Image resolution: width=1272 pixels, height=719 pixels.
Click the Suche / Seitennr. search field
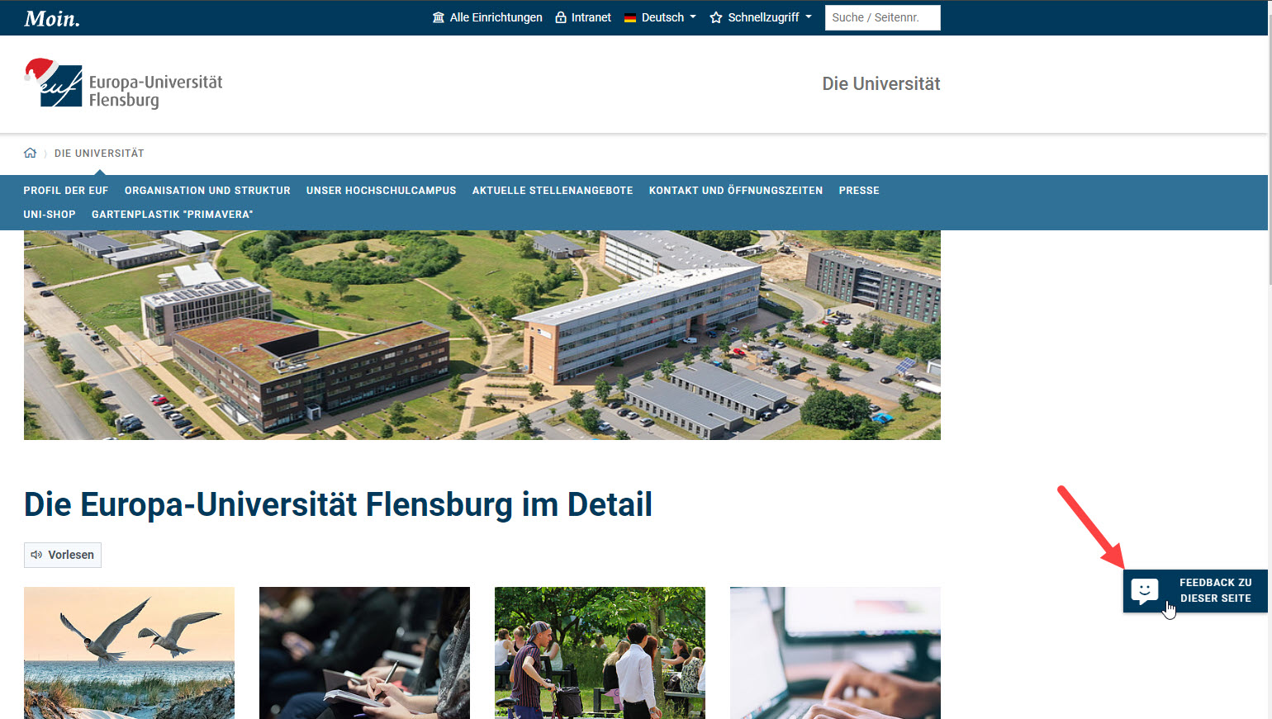tap(882, 17)
